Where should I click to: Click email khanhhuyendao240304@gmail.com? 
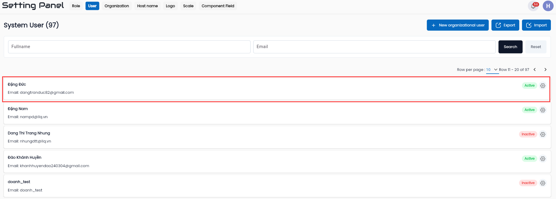(x=55, y=166)
